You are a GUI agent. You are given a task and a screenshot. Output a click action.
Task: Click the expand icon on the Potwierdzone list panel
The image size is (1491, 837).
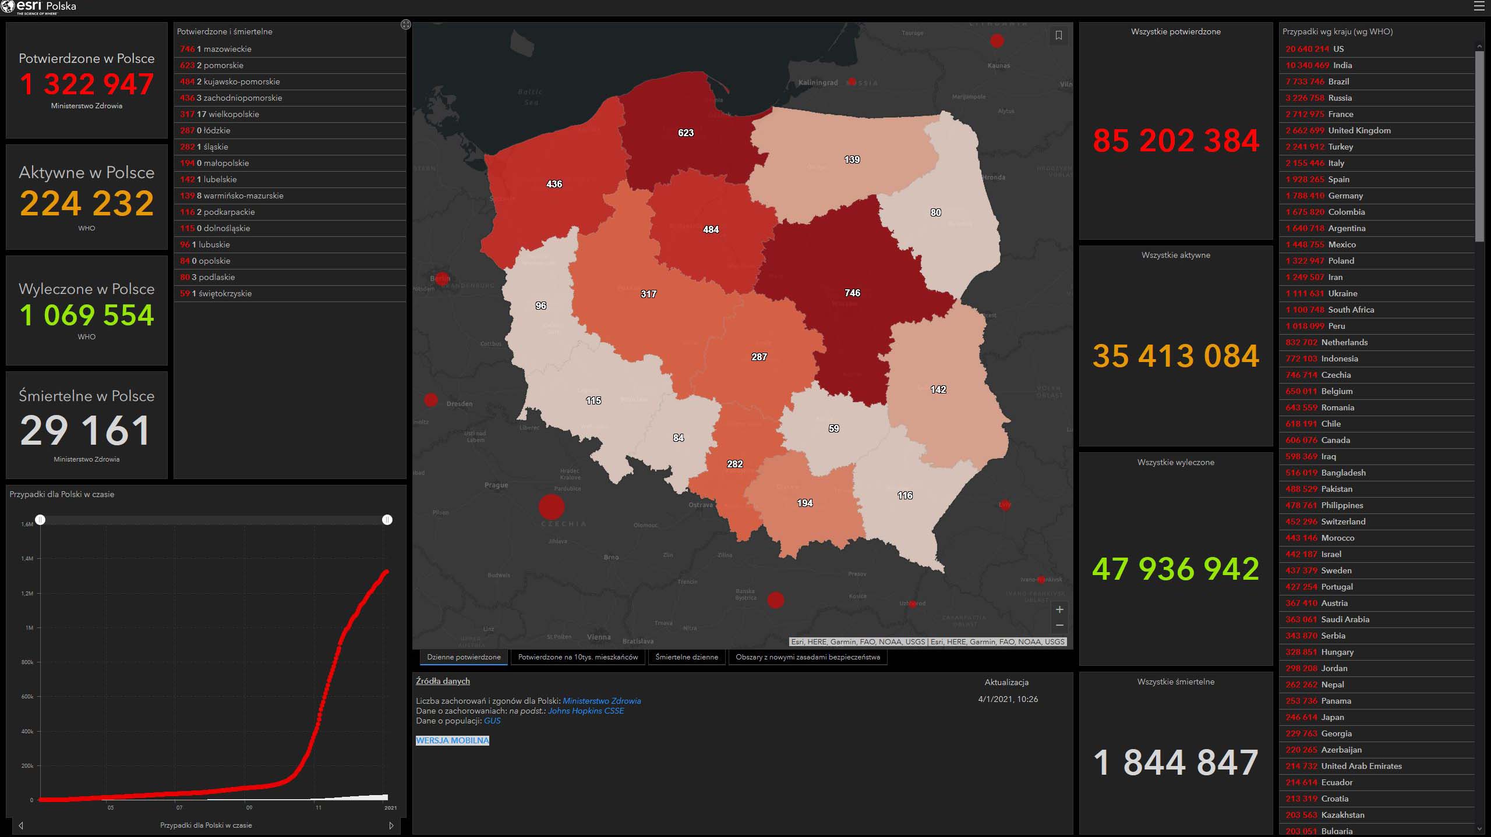pos(406,24)
